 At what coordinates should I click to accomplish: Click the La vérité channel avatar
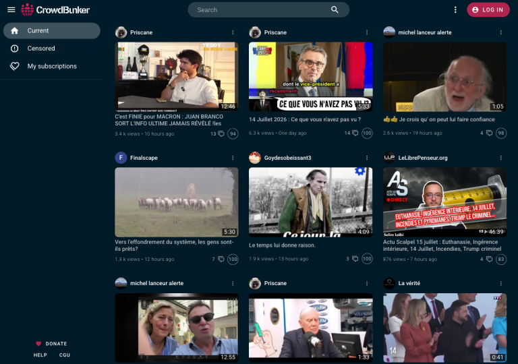[389, 283]
